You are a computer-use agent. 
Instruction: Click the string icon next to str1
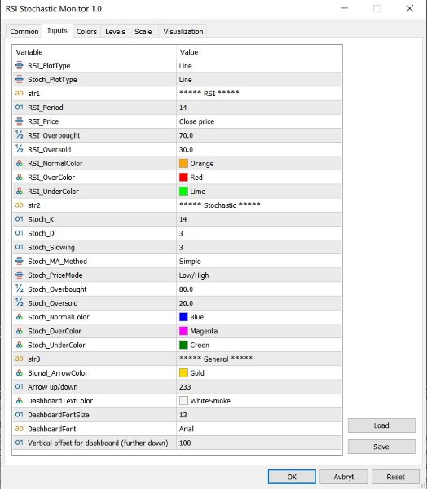[x=20, y=93]
